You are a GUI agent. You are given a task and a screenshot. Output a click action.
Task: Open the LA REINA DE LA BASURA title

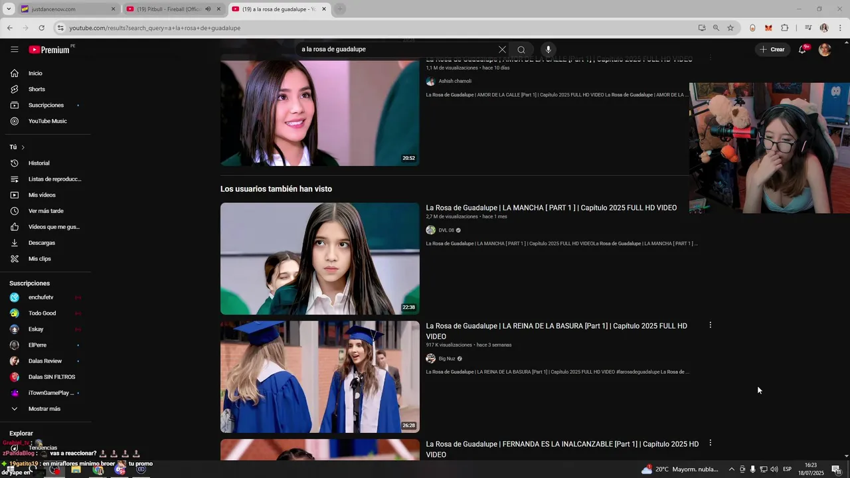click(x=556, y=331)
